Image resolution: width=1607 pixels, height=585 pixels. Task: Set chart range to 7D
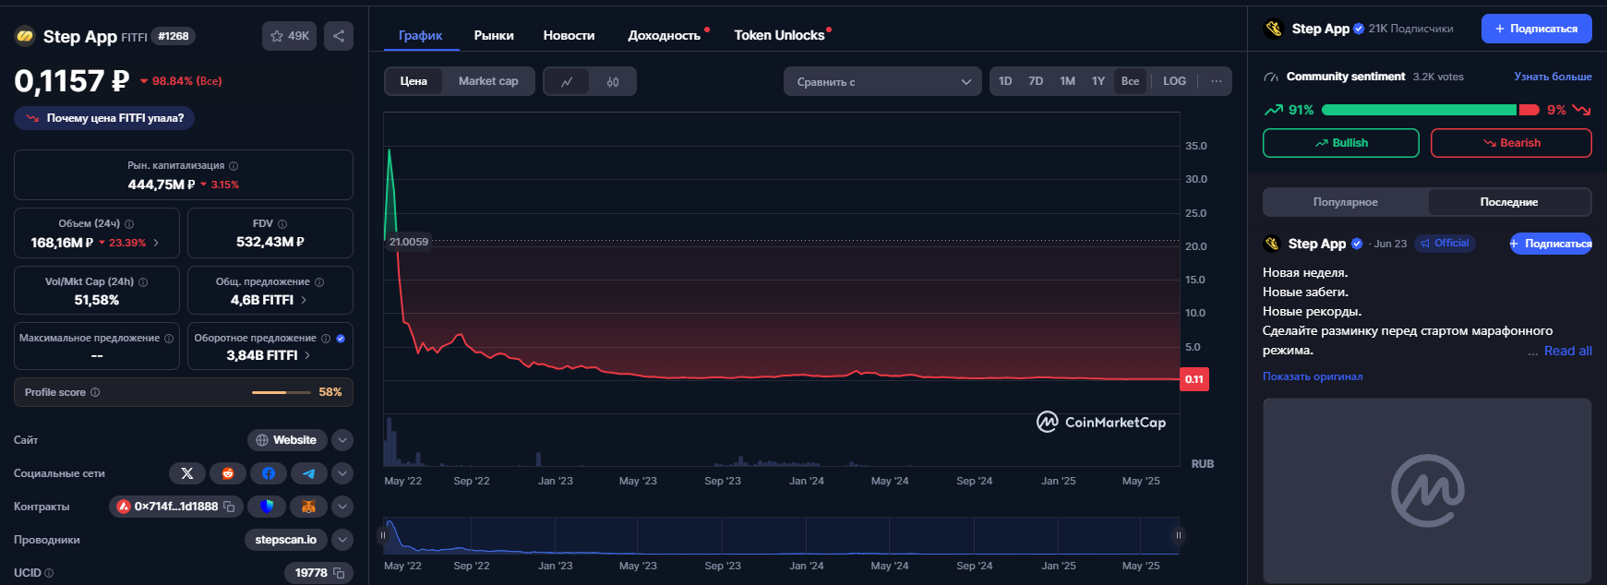pyautogui.click(x=1036, y=81)
